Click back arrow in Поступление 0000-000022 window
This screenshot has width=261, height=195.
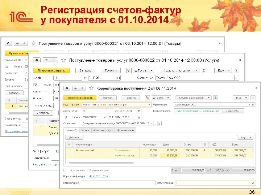46,60
